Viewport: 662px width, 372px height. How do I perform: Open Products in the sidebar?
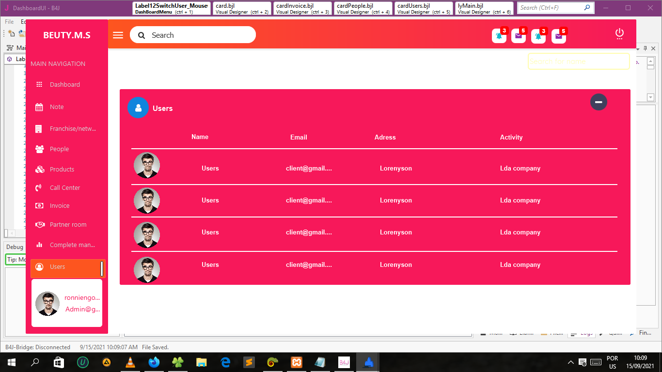pyautogui.click(x=62, y=170)
